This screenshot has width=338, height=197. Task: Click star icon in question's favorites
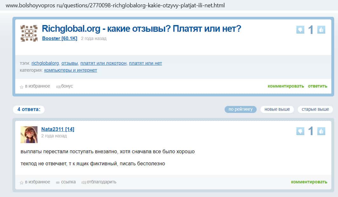(x=22, y=87)
